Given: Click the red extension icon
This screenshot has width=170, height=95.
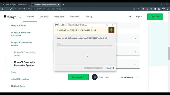Looking at the screenshot, I should tap(147, 9).
